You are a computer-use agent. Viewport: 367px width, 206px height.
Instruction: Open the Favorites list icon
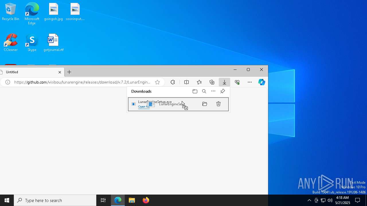[x=199, y=82]
